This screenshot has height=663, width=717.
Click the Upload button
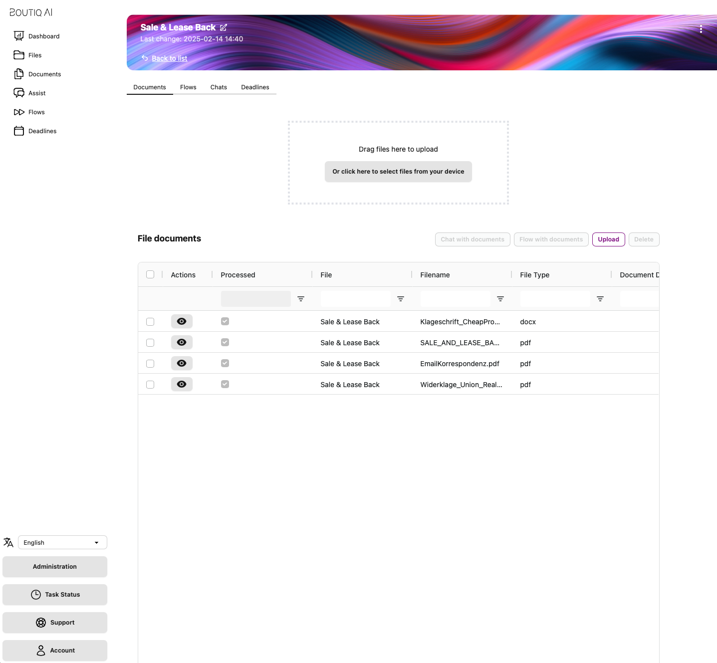608,239
